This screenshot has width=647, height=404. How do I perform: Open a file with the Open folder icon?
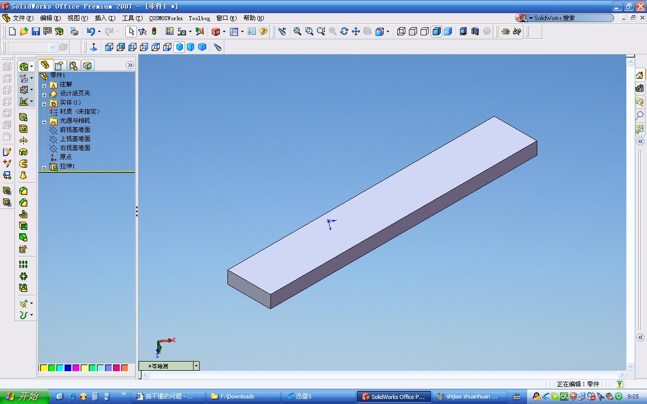click(x=24, y=31)
